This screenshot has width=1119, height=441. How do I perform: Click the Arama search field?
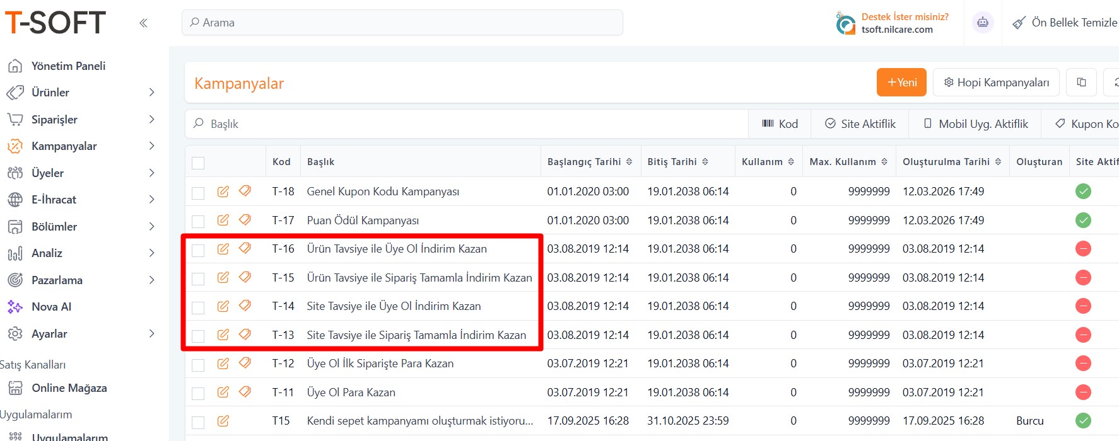404,23
